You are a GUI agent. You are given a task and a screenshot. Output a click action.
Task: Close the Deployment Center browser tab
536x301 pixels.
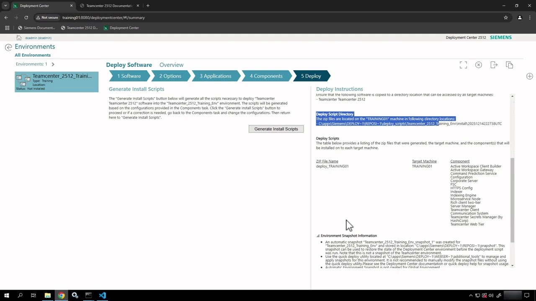[71, 6]
